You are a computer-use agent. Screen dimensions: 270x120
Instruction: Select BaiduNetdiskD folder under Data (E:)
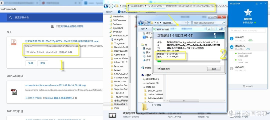click(x=153, y=98)
